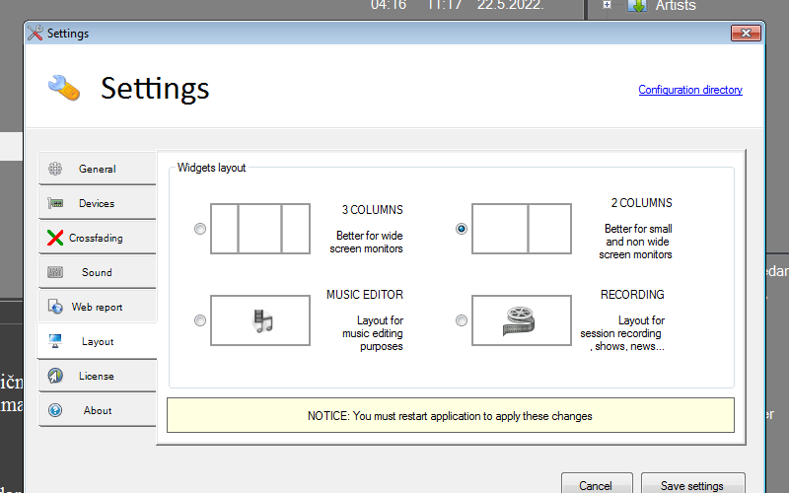Viewport: 789px width, 493px height.
Task: Click the 3 columns layout preview
Action: 260,229
